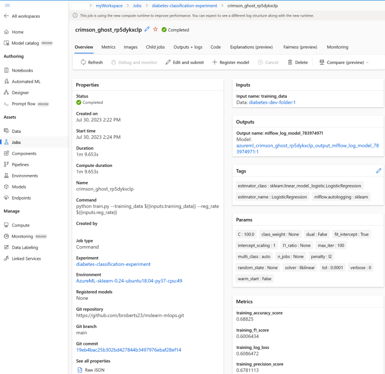Open Prompt flow

[x=27, y=104]
